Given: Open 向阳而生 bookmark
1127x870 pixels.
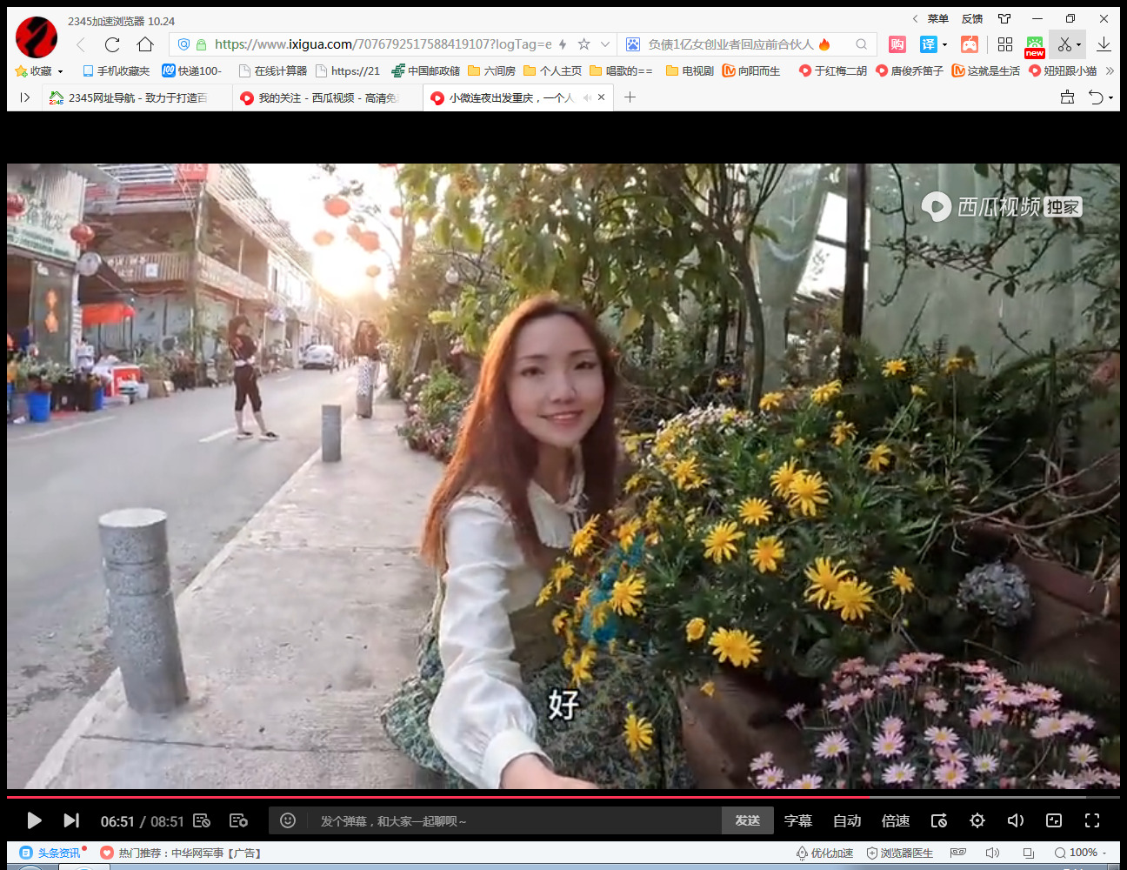Looking at the screenshot, I should pyautogui.click(x=751, y=71).
